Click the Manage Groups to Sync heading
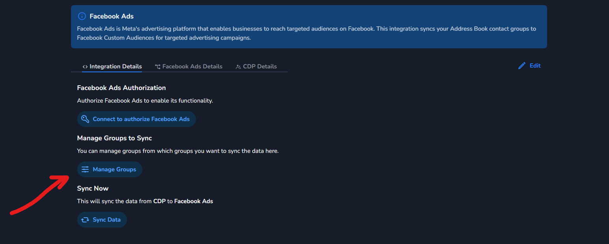 point(114,138)
